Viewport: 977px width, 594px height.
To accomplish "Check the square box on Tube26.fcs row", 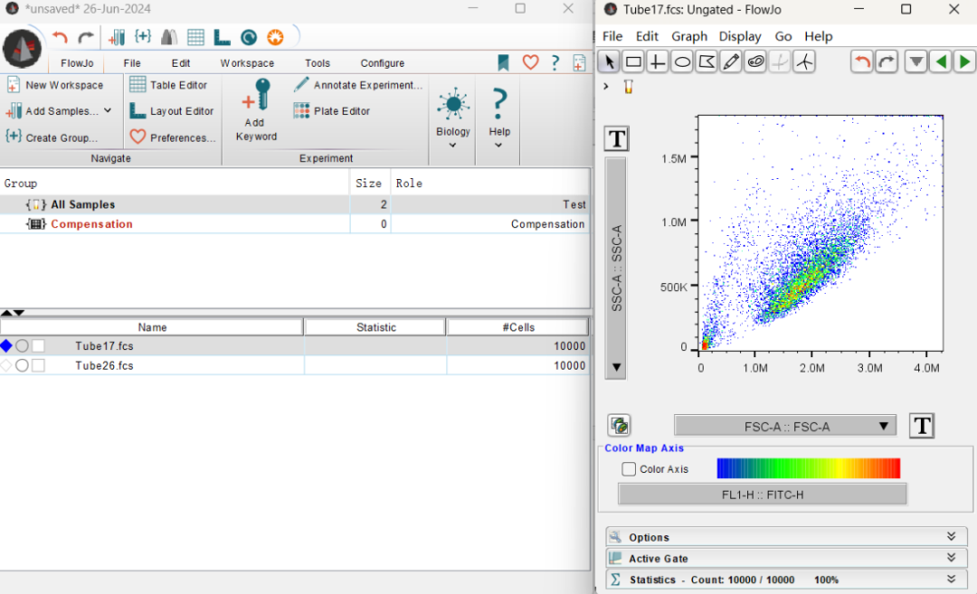I will (39, 365).
